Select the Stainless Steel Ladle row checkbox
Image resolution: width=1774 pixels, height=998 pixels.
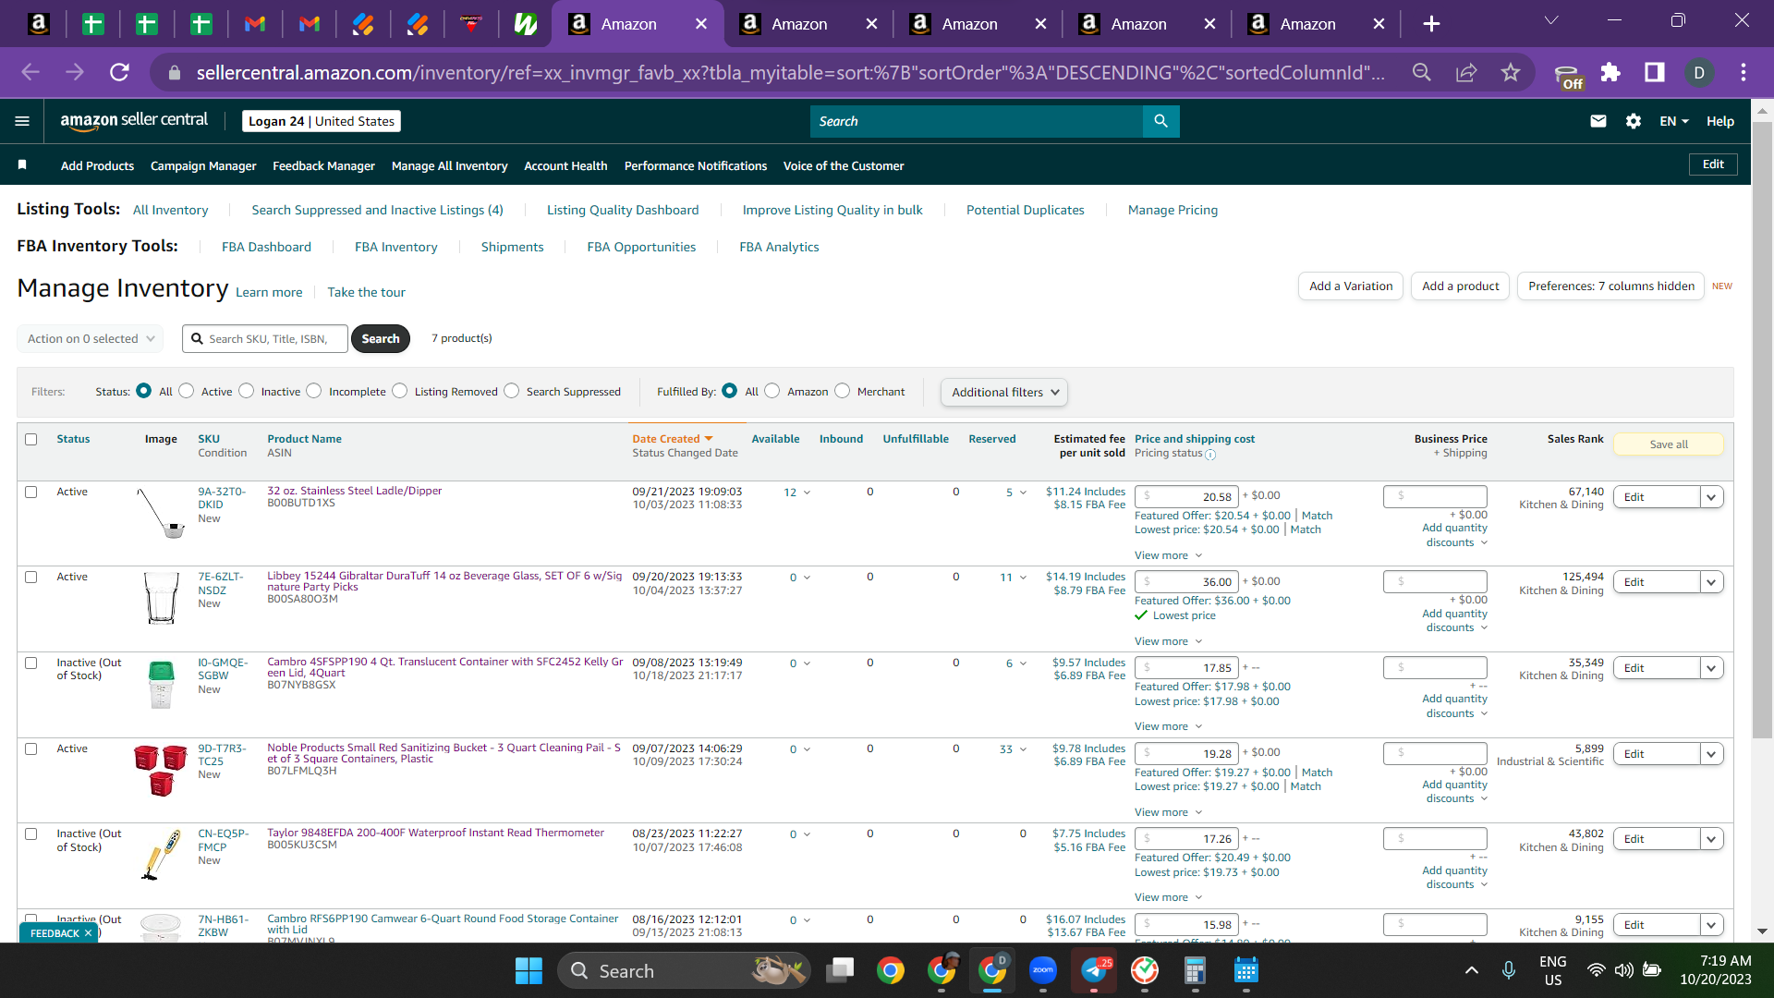31,492
